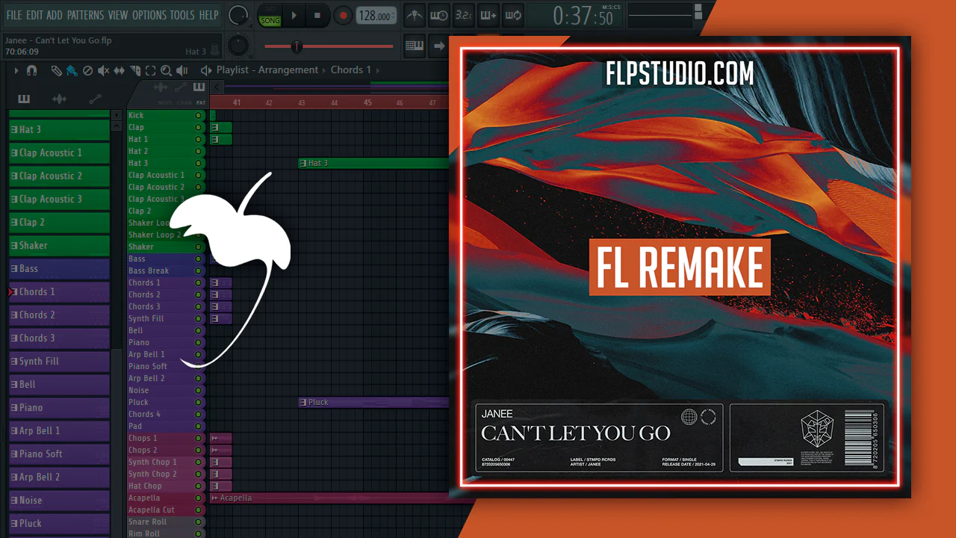The image size is (956, 538).
Task: Open the FILE menu
Action: click(x=14, y=15)
